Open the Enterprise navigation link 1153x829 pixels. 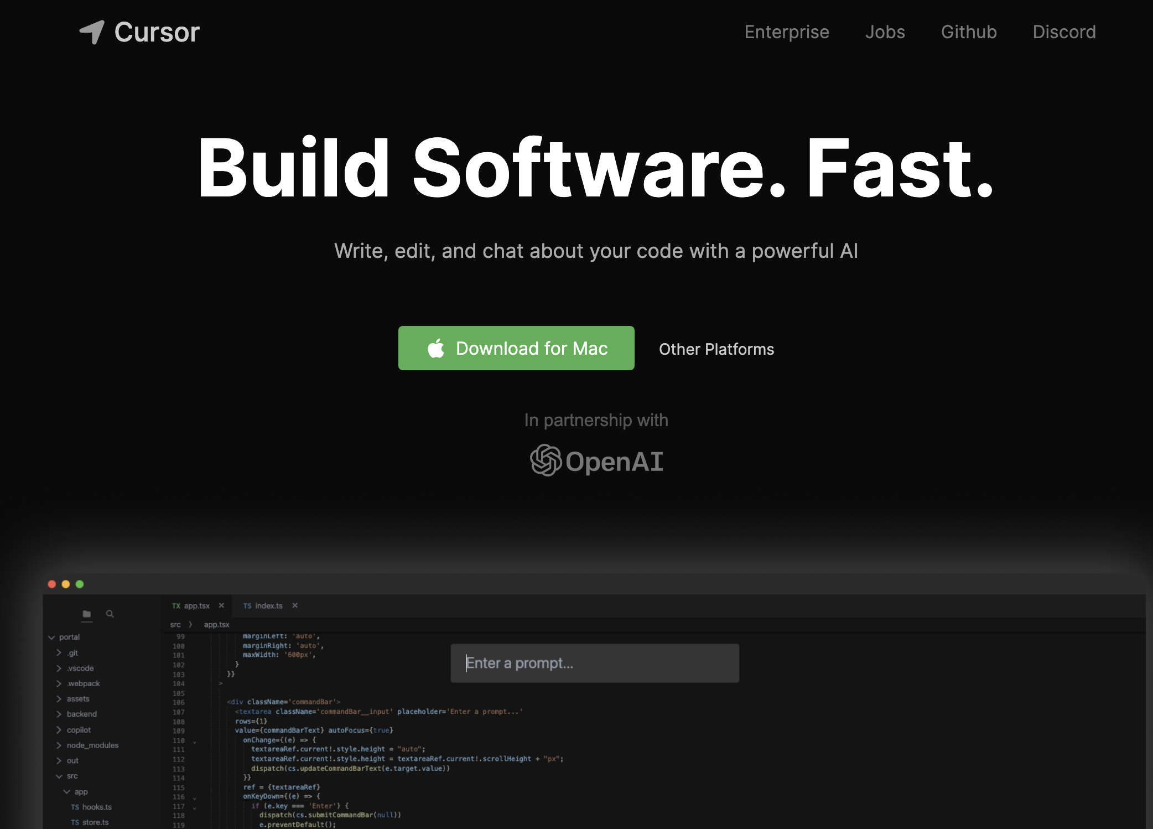[x=786, y=32]
